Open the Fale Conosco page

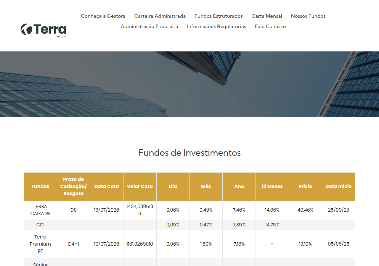coord(270,26)
